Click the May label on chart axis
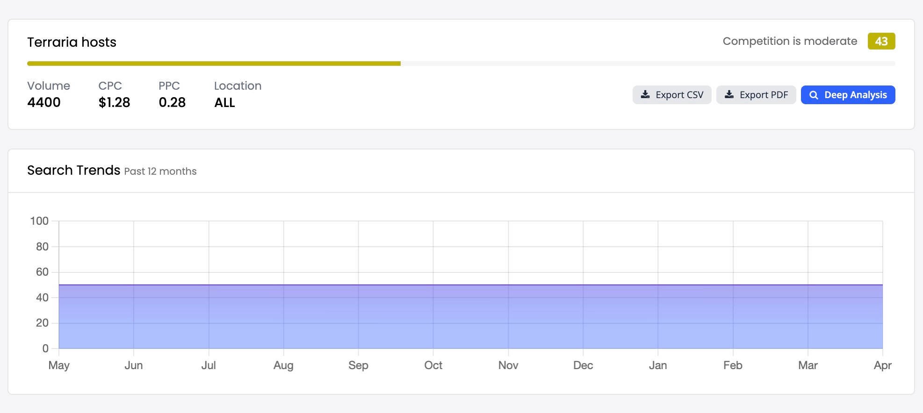Image resolution: width=923 pixels, height=413 pixels. coord(59,365)
